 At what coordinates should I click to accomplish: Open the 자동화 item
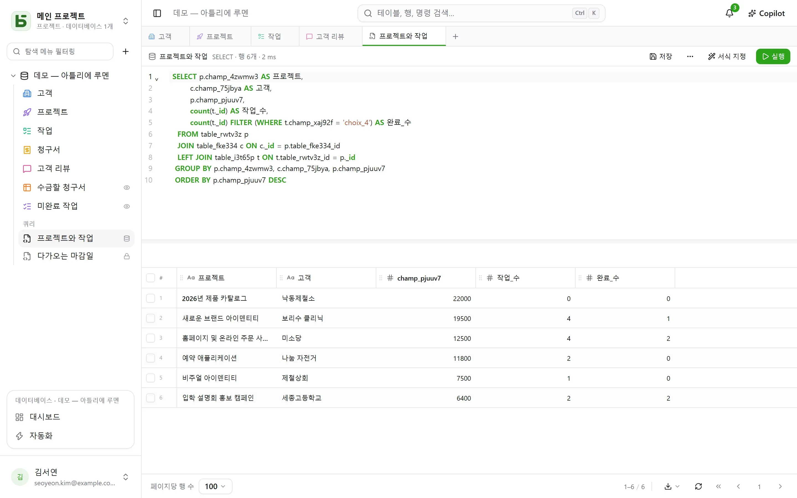71,436
